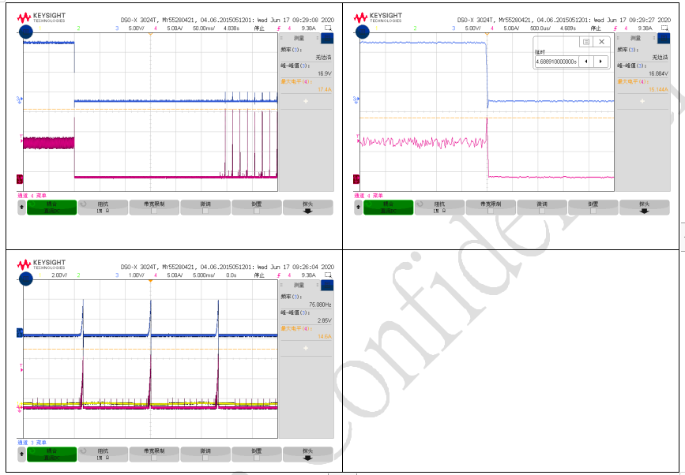
Task: Click the 4.838s delay readout
Action: point(231,28)
